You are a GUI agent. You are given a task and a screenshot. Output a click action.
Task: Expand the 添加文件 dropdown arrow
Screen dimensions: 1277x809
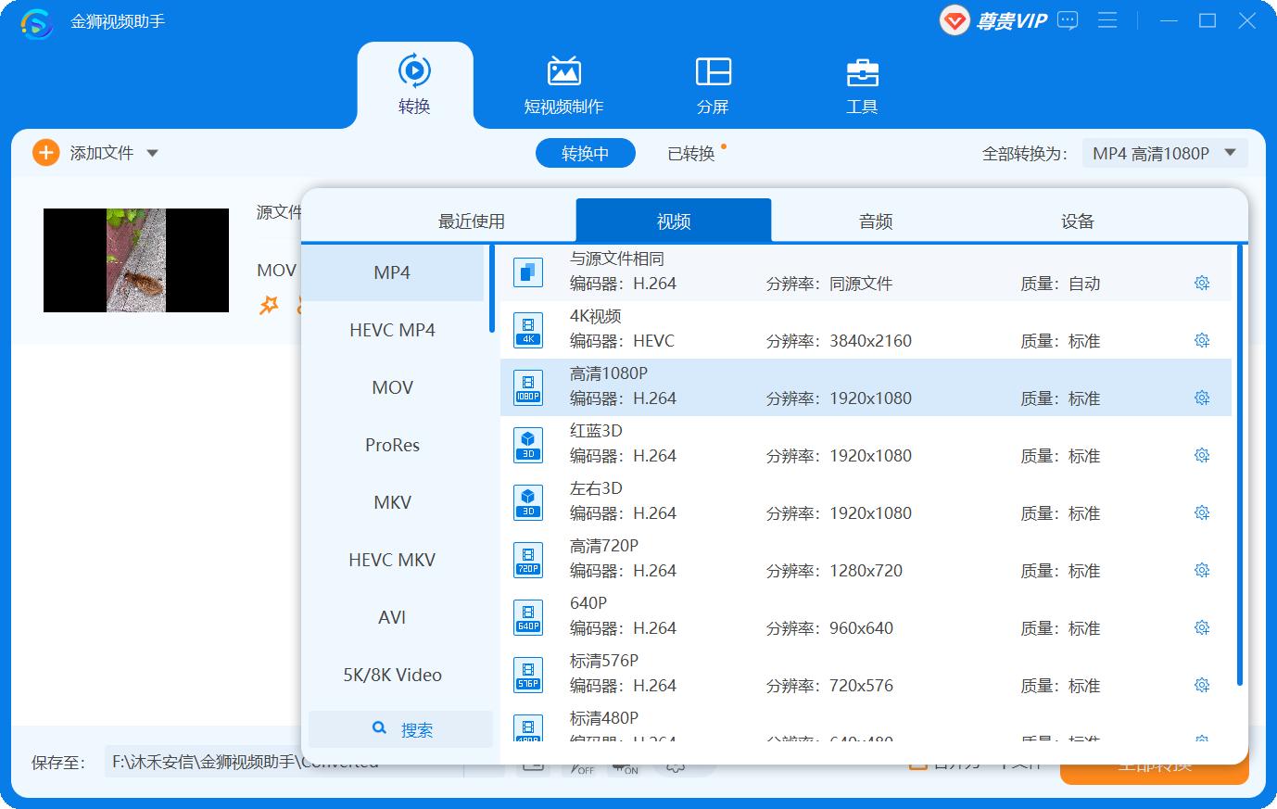coord(154,152)
